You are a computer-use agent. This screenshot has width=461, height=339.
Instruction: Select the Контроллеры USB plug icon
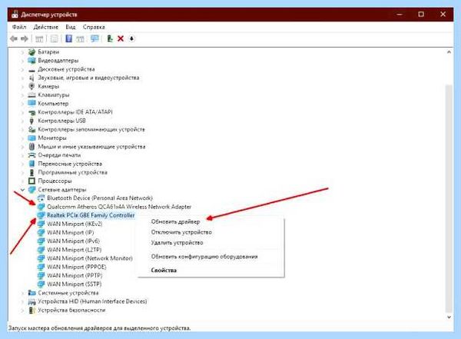pos(32,121)
